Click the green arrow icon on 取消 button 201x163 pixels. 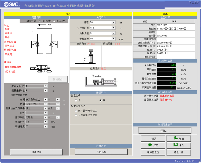[x=175, y=138]
